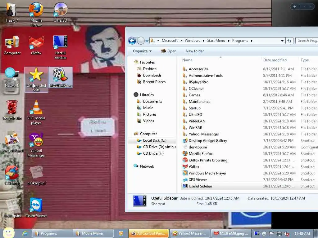
Task: Select the Unattended Soft star icon
Action: pyautogui.click(x=36, y=80)
